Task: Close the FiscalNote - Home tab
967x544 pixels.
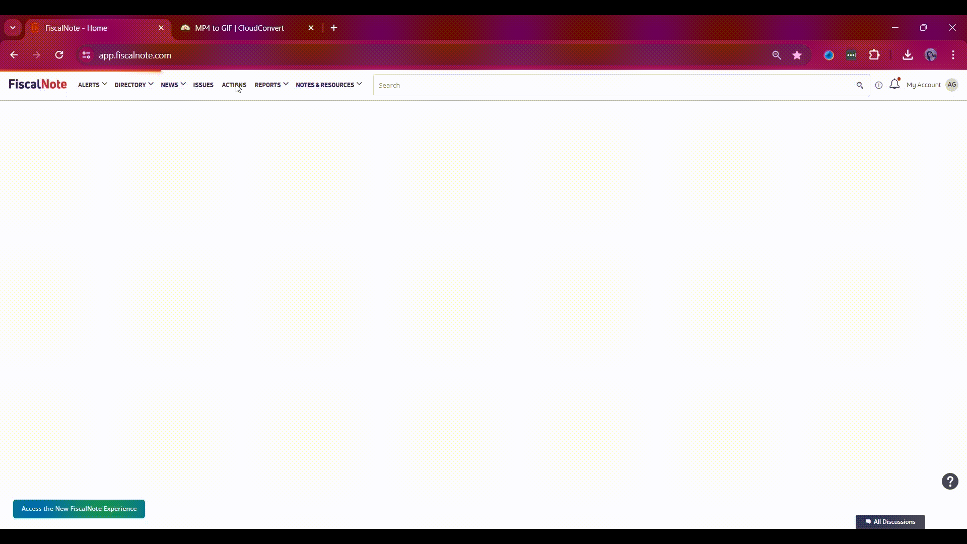Action: tap(161, 28)
